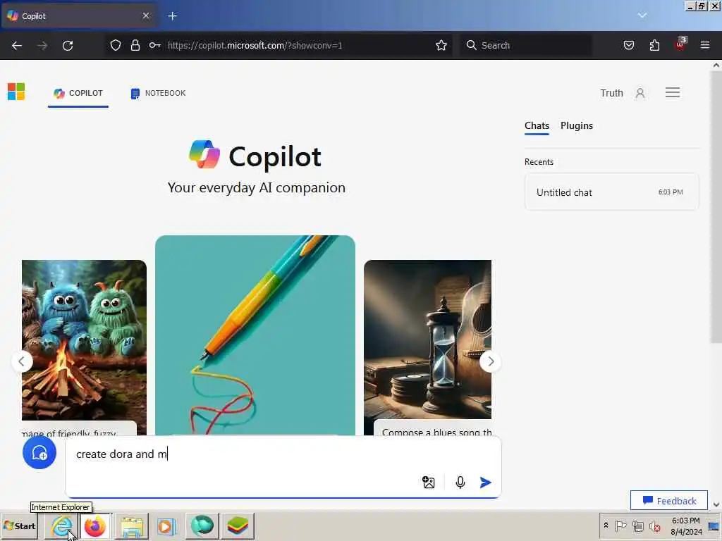Screen dimensions: 722x541
Task: Send the message with the arrow icon
Action: [x=485, y=482]
